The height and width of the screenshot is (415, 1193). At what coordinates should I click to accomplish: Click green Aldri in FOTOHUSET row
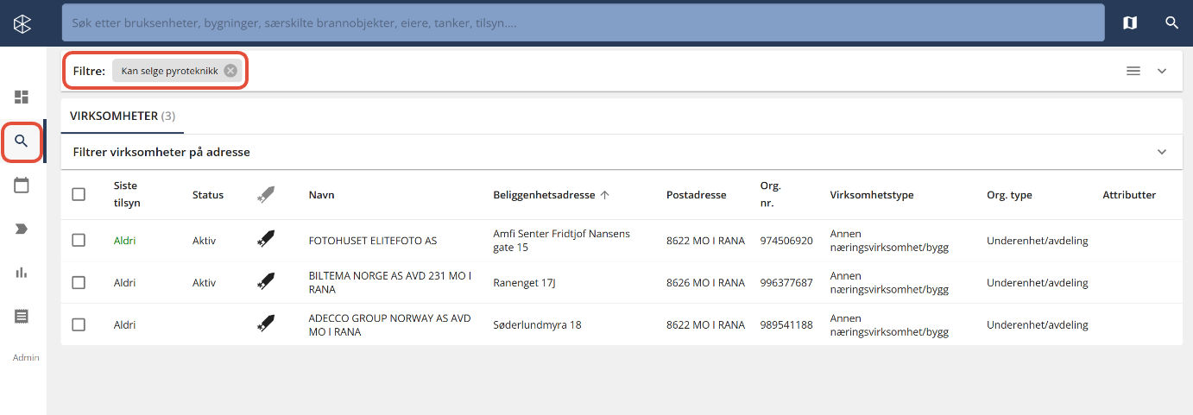125,241
